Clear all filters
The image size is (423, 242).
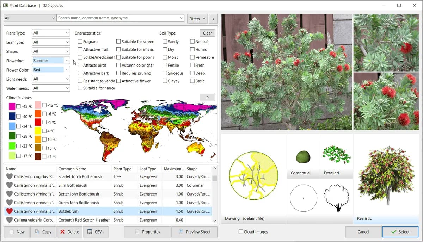(208, 33)
